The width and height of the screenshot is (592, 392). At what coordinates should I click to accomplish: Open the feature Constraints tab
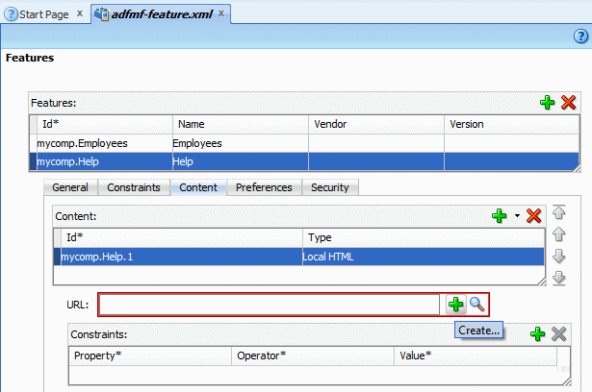tap(134, 187)
